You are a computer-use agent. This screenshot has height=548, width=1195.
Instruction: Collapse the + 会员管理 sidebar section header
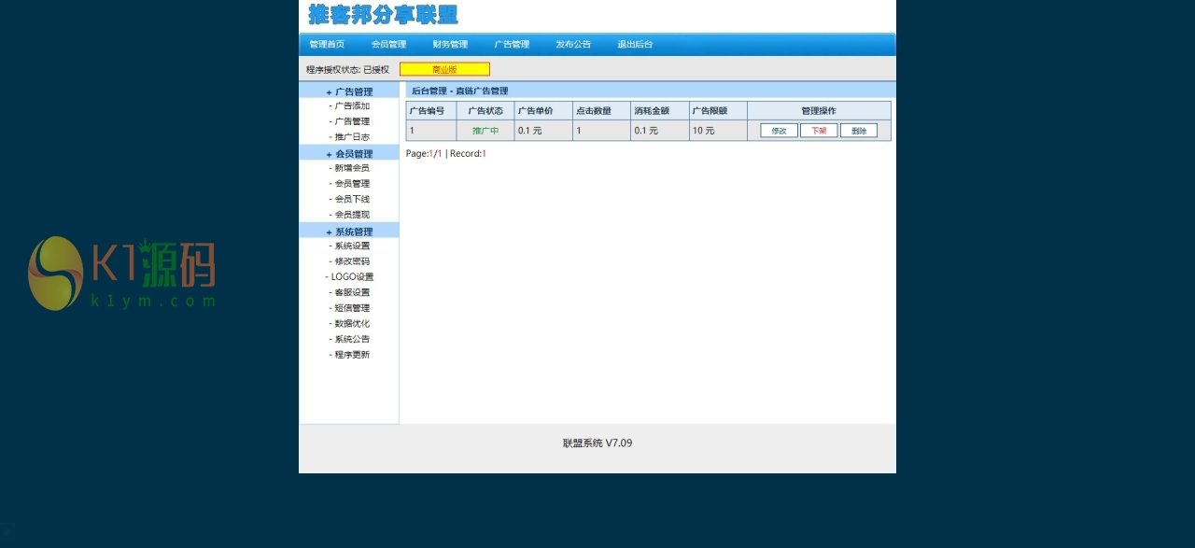[349, 154]
